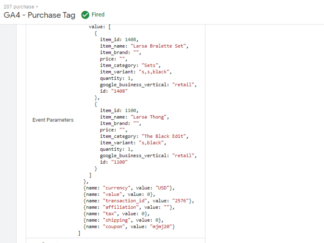Select the 'Event Parameters' row label
This screenshot has width=324, height=243.
coord(53,120)
